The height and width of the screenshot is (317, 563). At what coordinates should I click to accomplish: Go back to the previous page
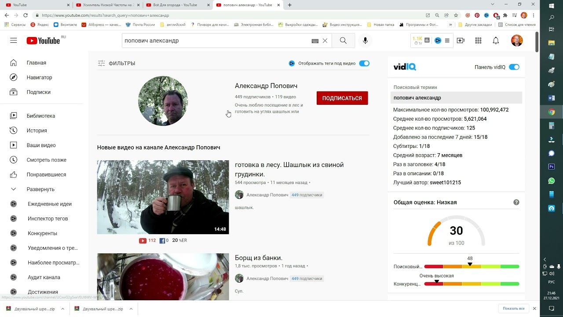[7, 15]
